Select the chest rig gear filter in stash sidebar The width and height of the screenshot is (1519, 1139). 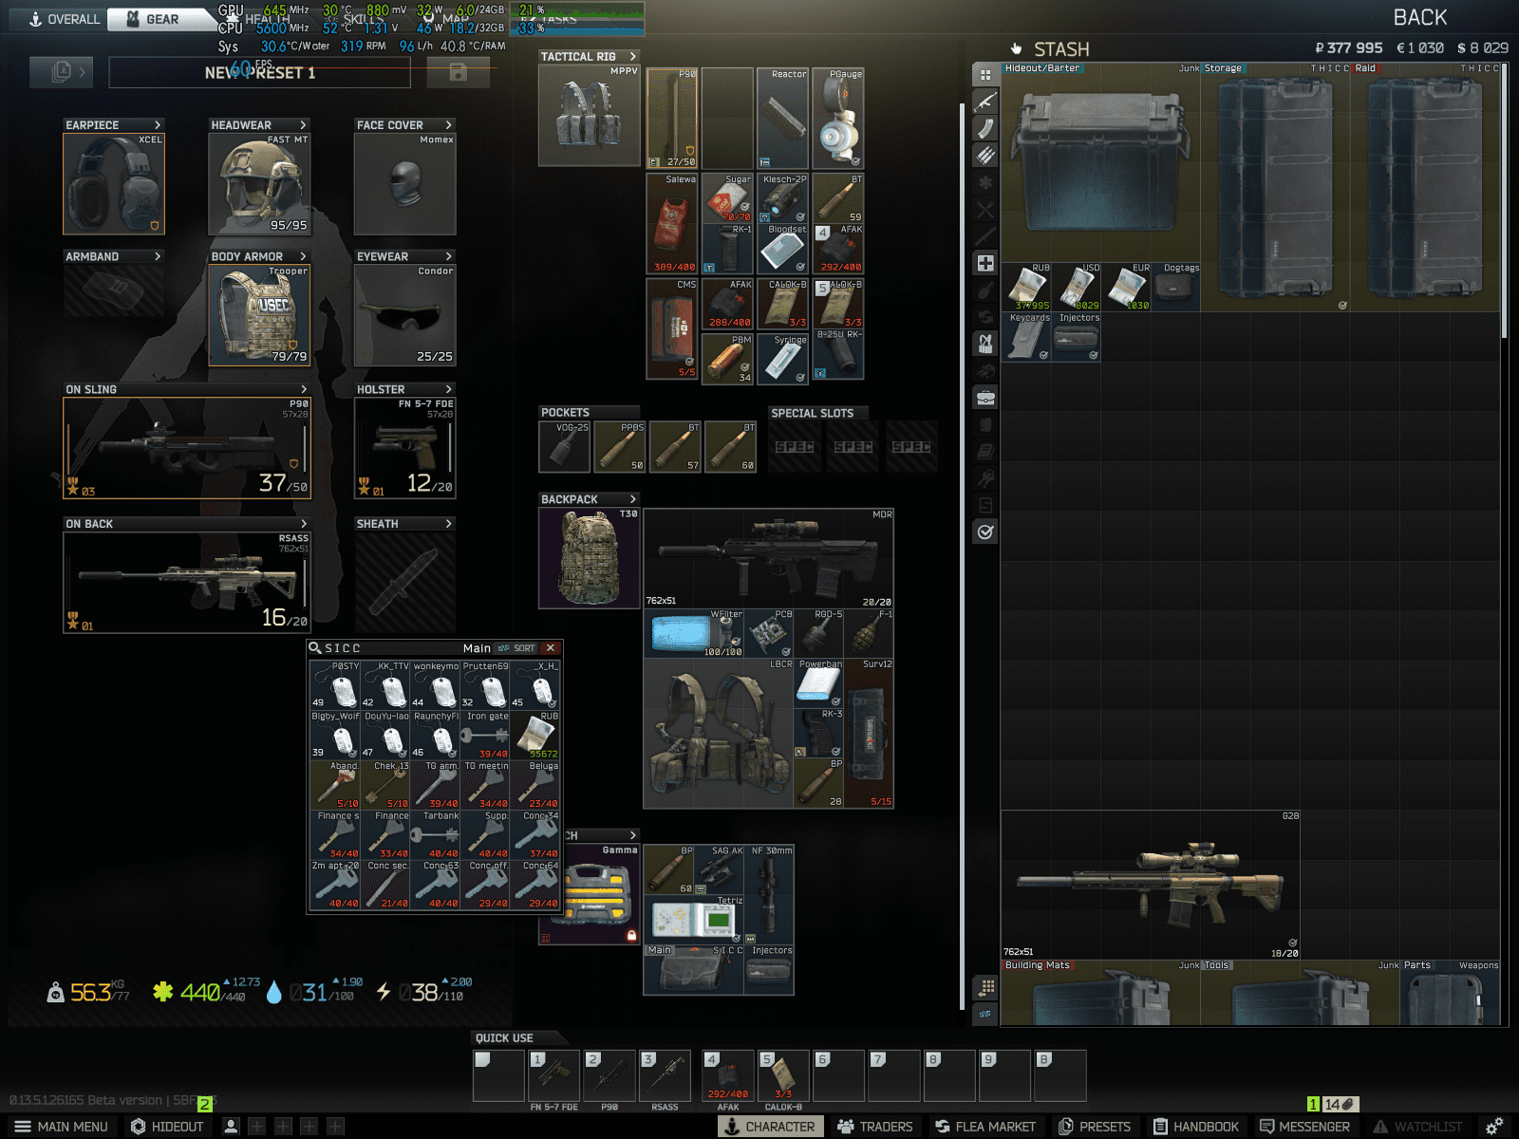pos(985,344)
